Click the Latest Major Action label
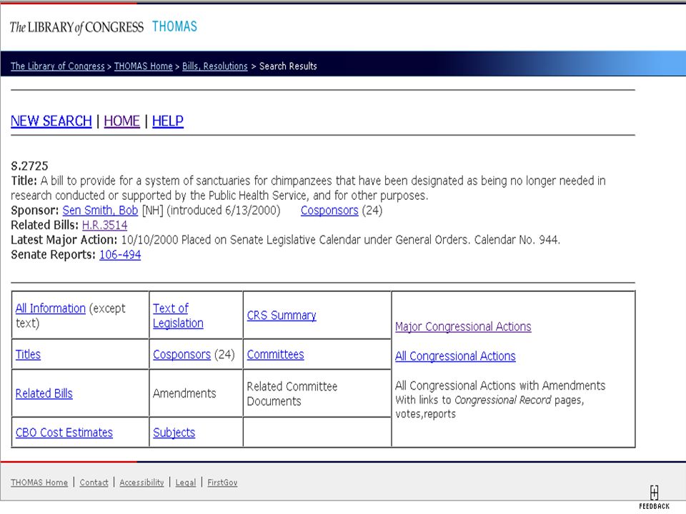686x514 pixels. pos(64,240)
